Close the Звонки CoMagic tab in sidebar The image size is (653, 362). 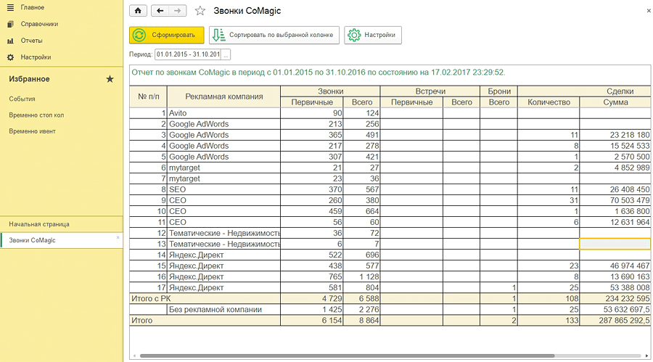click(x=118, y=238)
